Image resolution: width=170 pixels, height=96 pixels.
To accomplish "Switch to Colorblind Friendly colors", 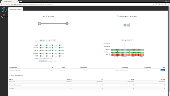I will 52,61.
